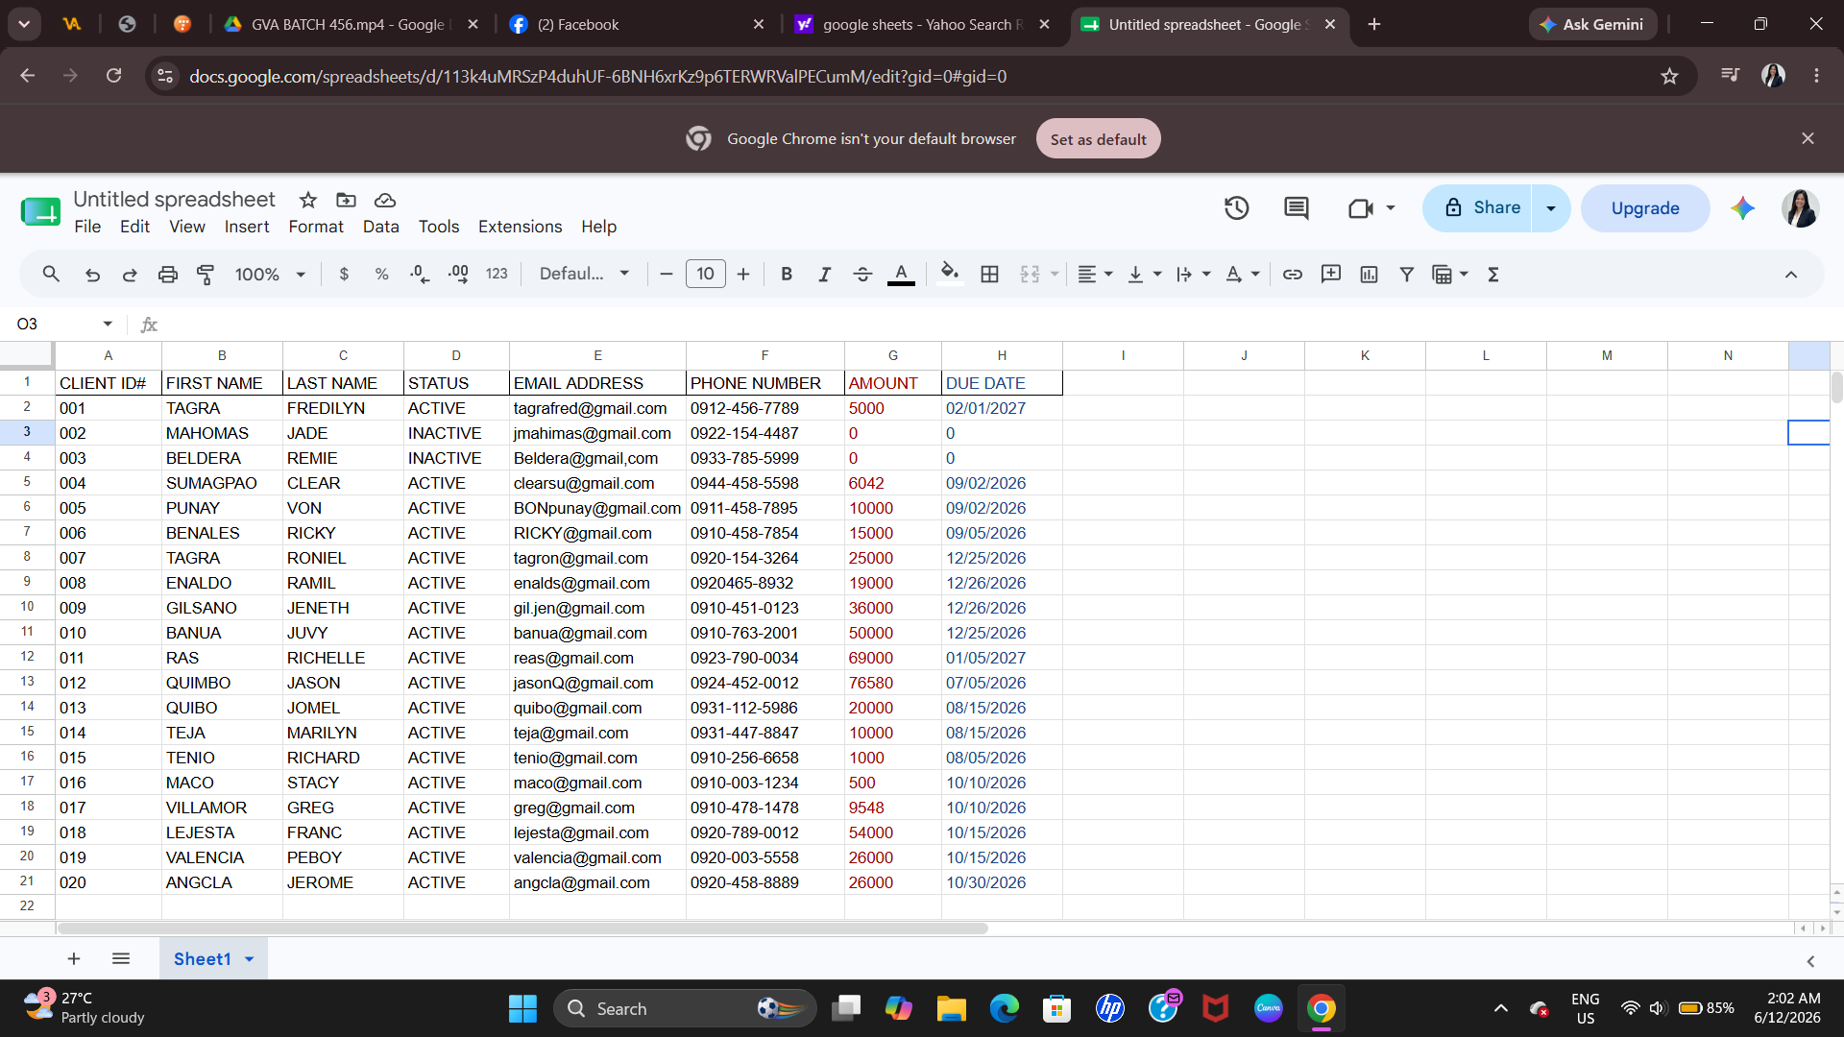1844x1037 pixels.
Task: Open the comments panel icon
Action: point(1297,207)
